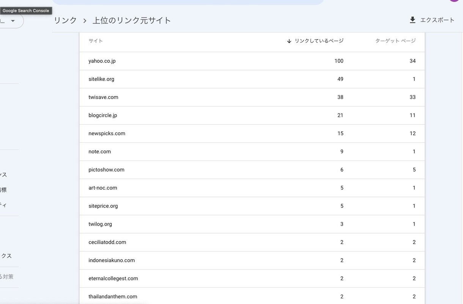Viewport: 463px width, 304px height.
Task: Open the thailandanthem.com row
Action: click(x=252, y=296)
